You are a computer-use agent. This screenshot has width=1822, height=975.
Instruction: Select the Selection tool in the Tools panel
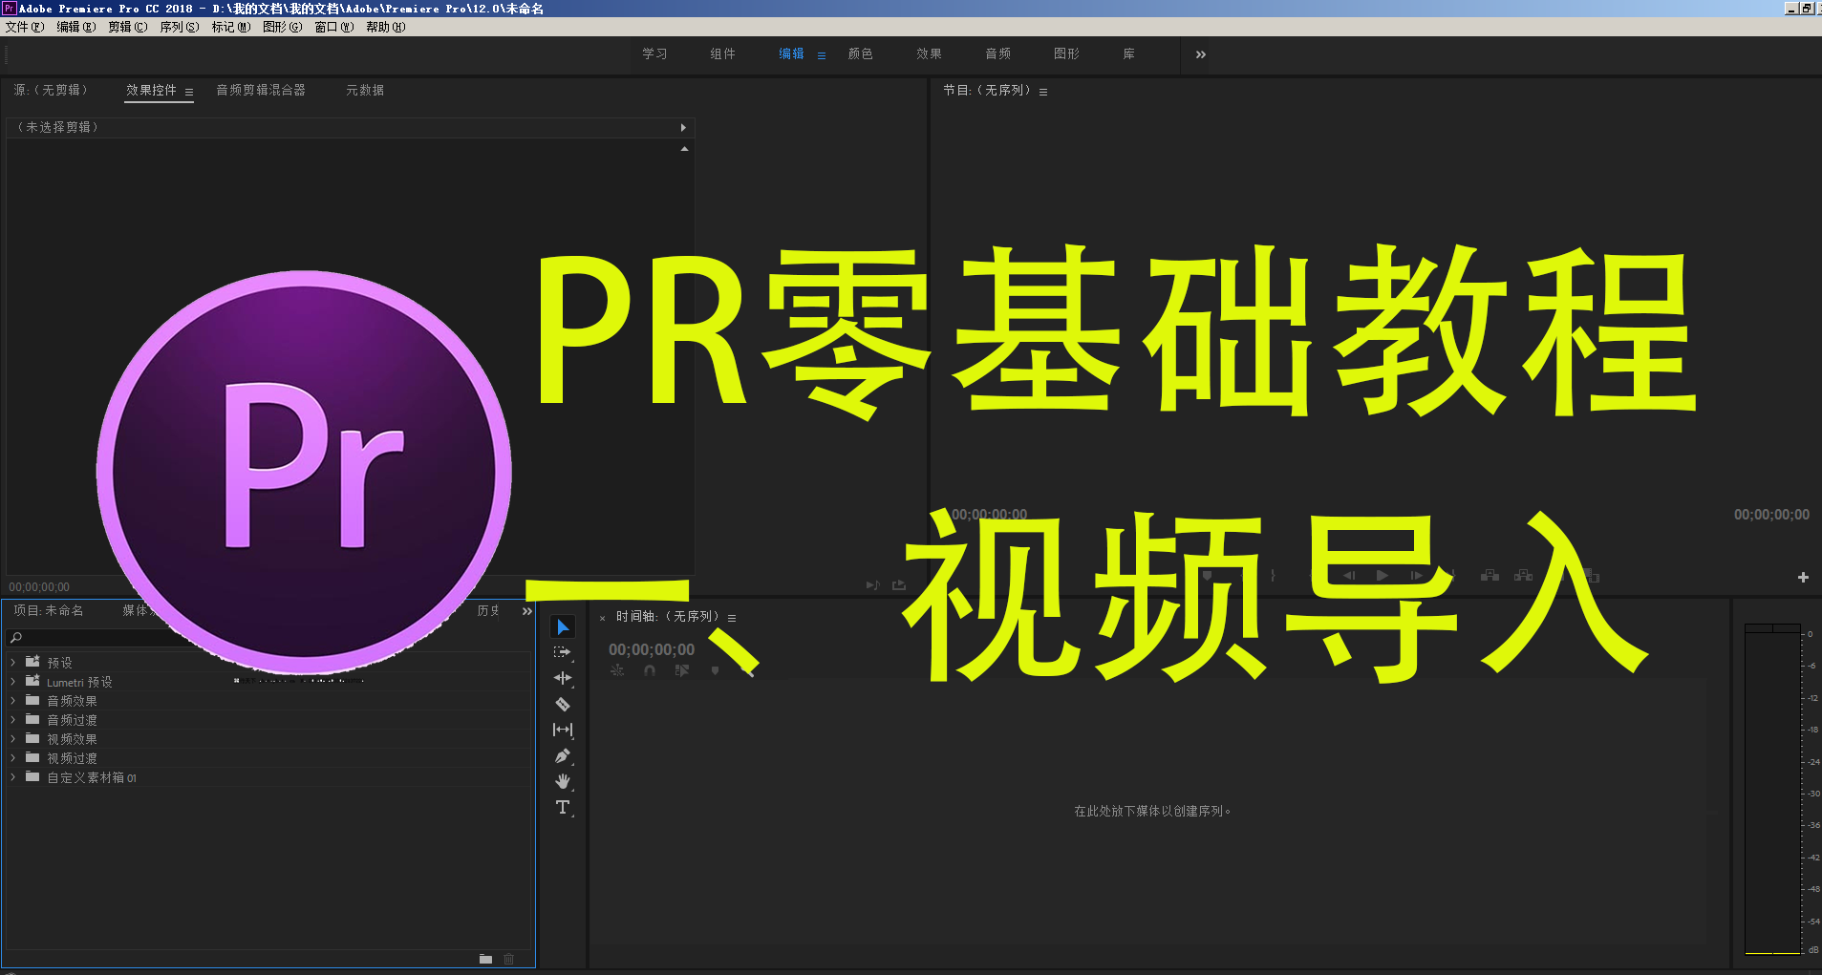tap(563, 626)
